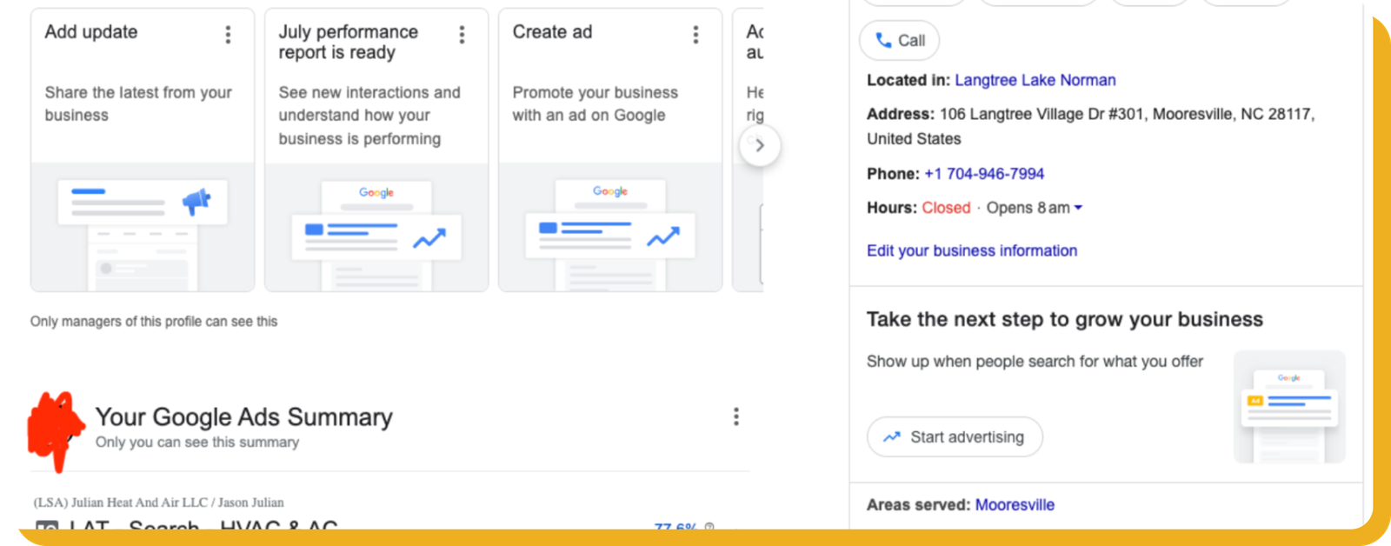Click the trending arrow icon in Start advertising
This screenshot has width=1391, height=546.
[892, 437]
